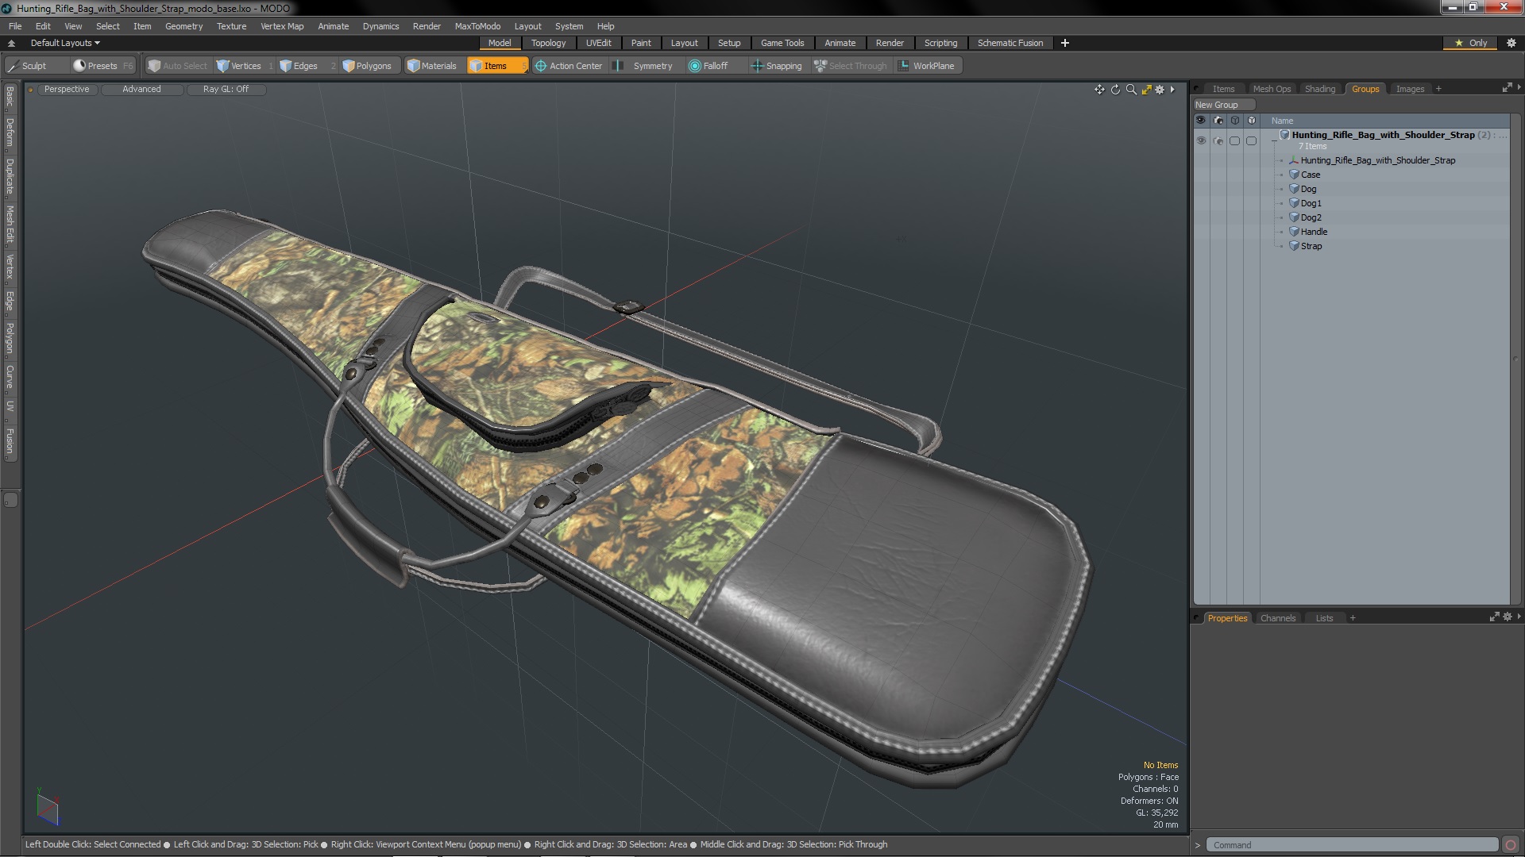Toggle render camera for Hunting_Rifle_Bag group
Viewport: 1525px width, 857px height.
[x=1218, y=141]
